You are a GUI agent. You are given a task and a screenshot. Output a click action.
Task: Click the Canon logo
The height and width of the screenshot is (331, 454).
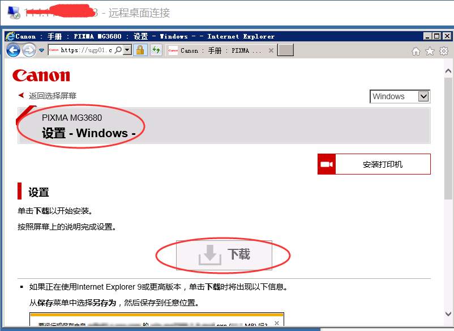(41, 75)
